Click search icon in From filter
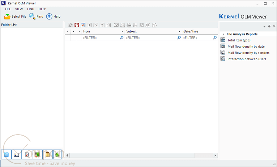 [x=122, y=38]
